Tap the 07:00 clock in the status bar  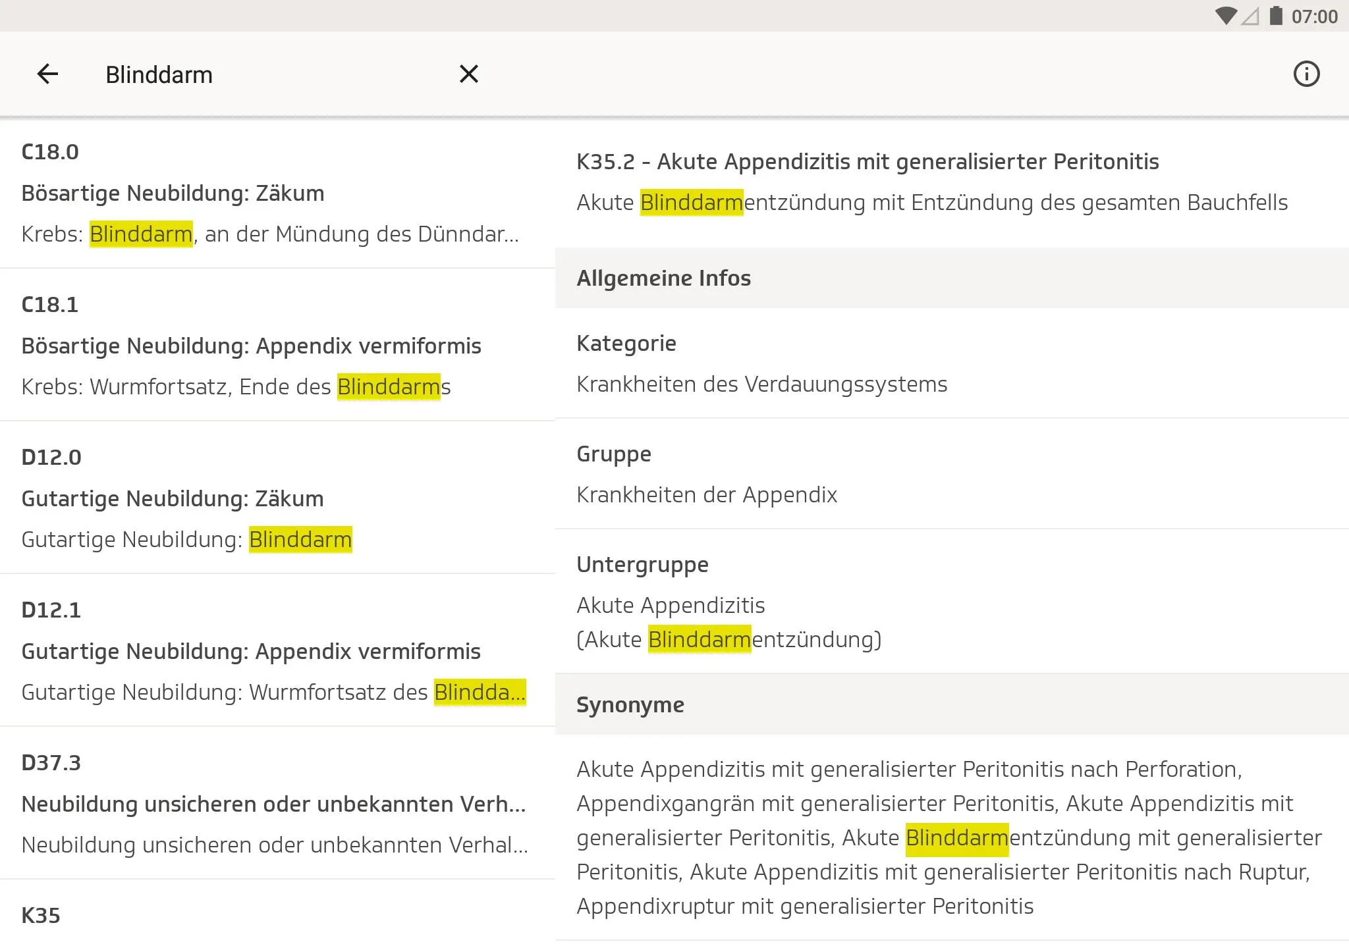point(1314,16)
